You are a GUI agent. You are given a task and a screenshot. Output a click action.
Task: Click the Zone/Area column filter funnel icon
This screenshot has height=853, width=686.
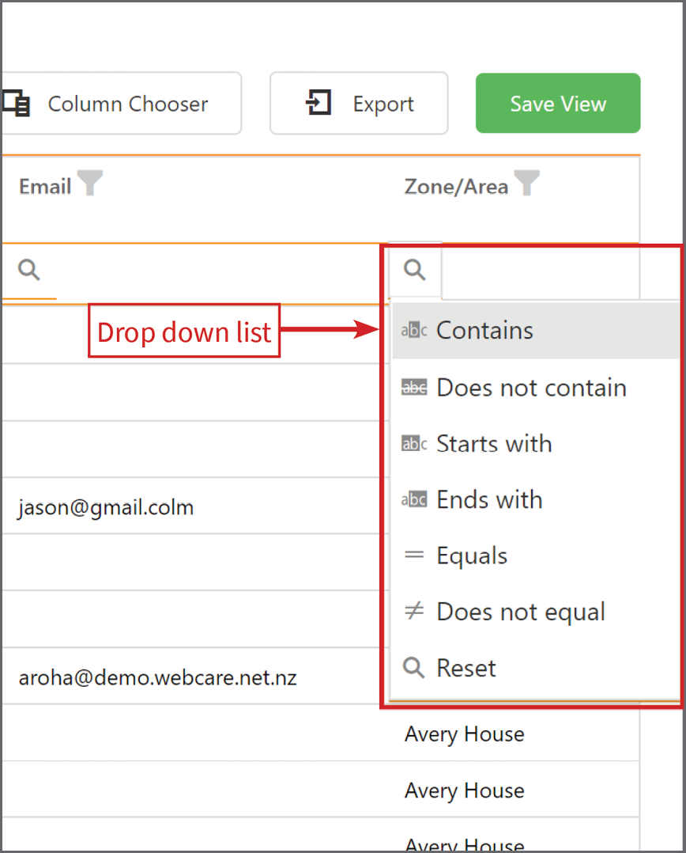tap(526, 183)
